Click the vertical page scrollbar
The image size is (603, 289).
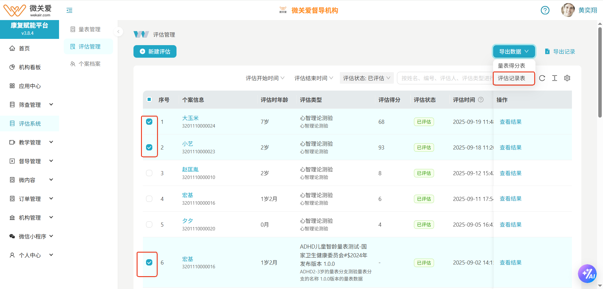pyautogui.click(x=600, y=72)
